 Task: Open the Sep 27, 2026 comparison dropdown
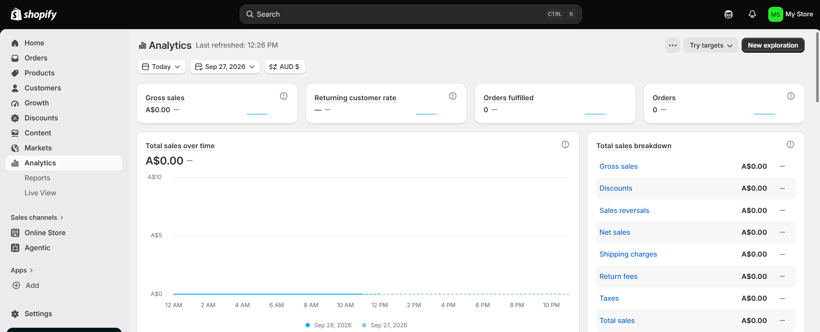(225, 66)
